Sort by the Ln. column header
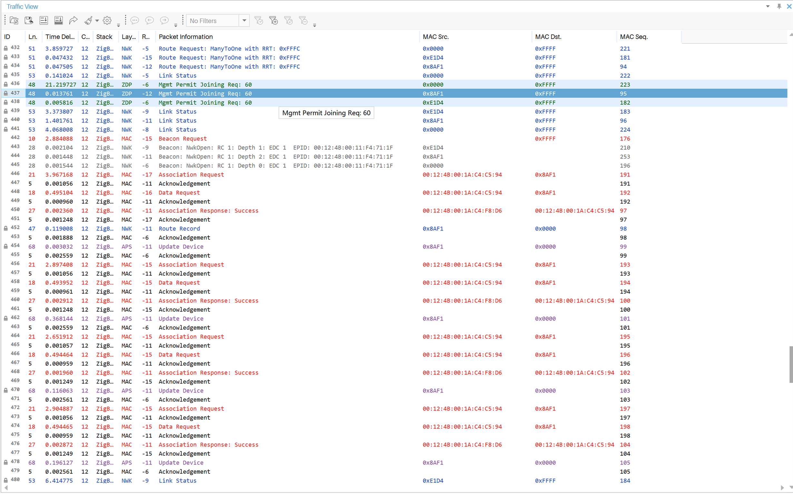This screenshot has height=494, width=793. point(33,37)
